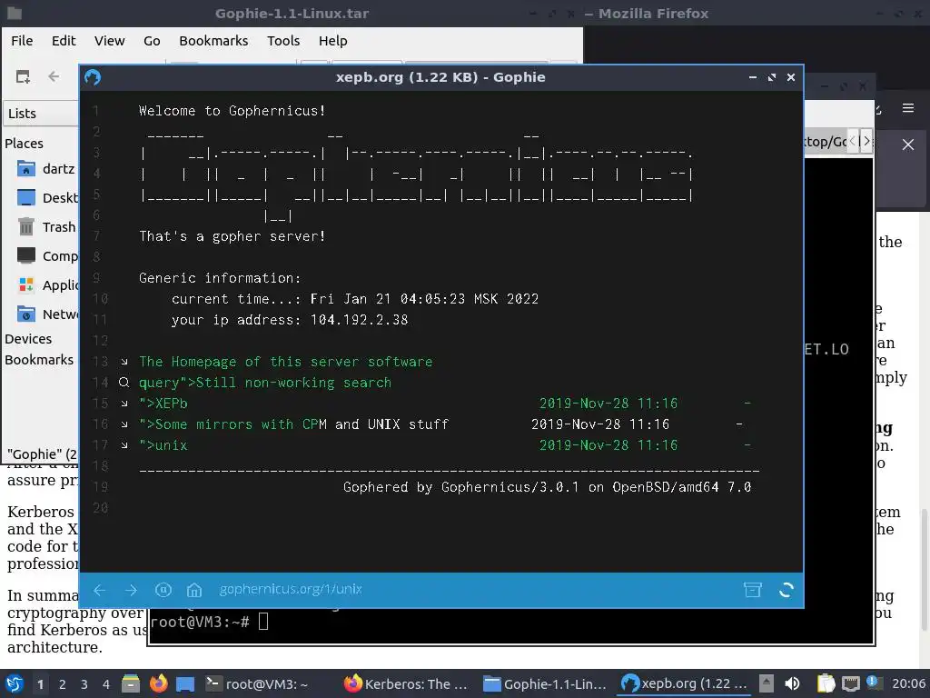930x698 pixels.
Task: Open Edit menu in file manager
Action: point(64,41)
